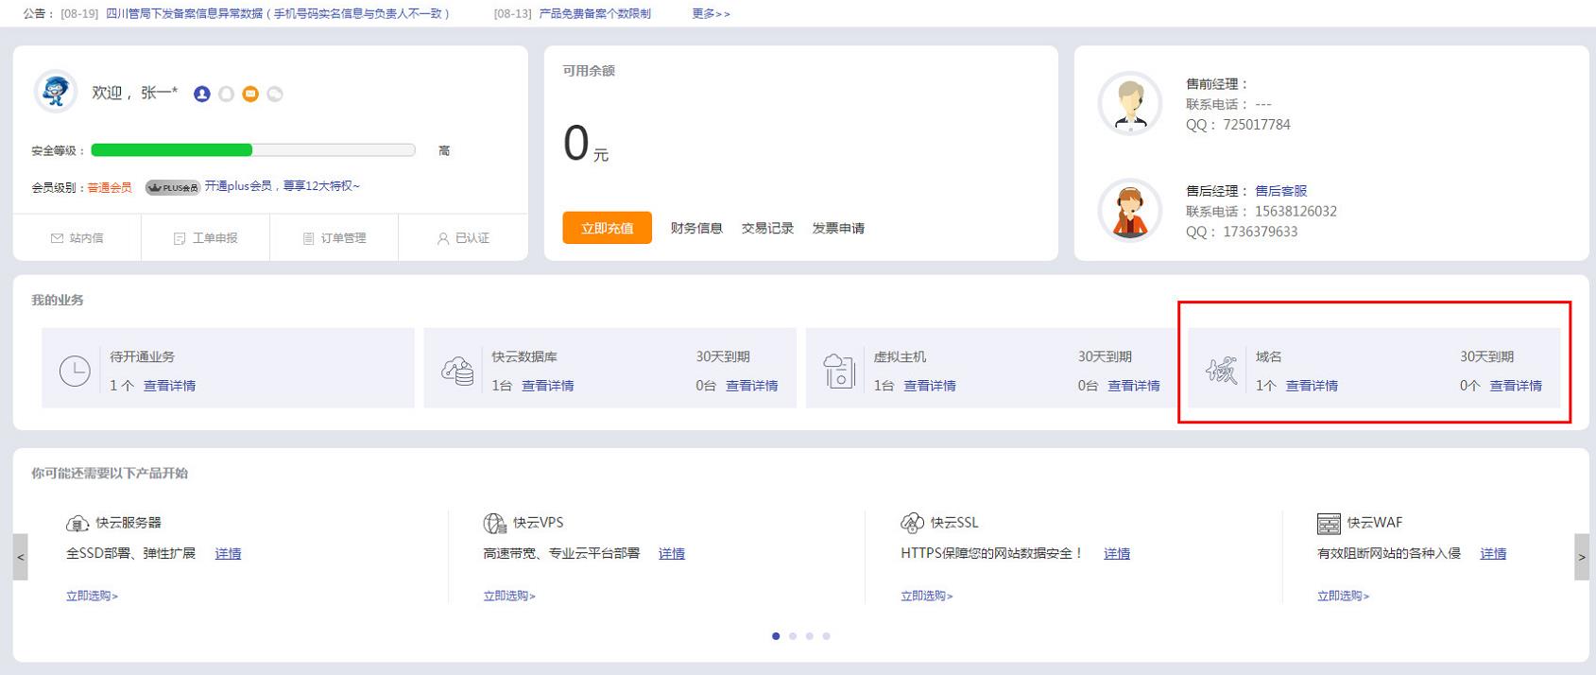Open 已认证 verification tab
The image size is (1596, 675).
[463, 238]
